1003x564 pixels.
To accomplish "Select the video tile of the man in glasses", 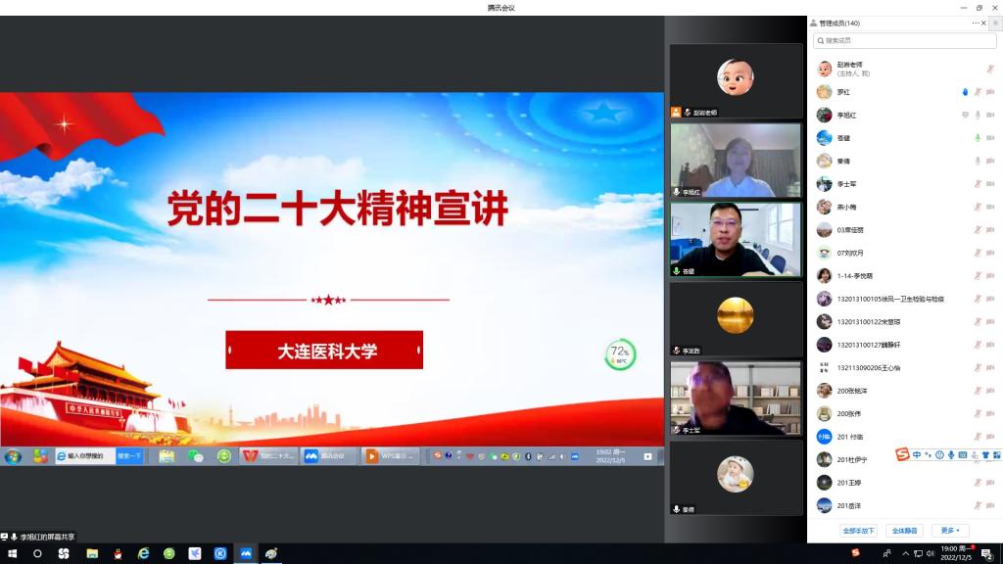I will point(736,239).
